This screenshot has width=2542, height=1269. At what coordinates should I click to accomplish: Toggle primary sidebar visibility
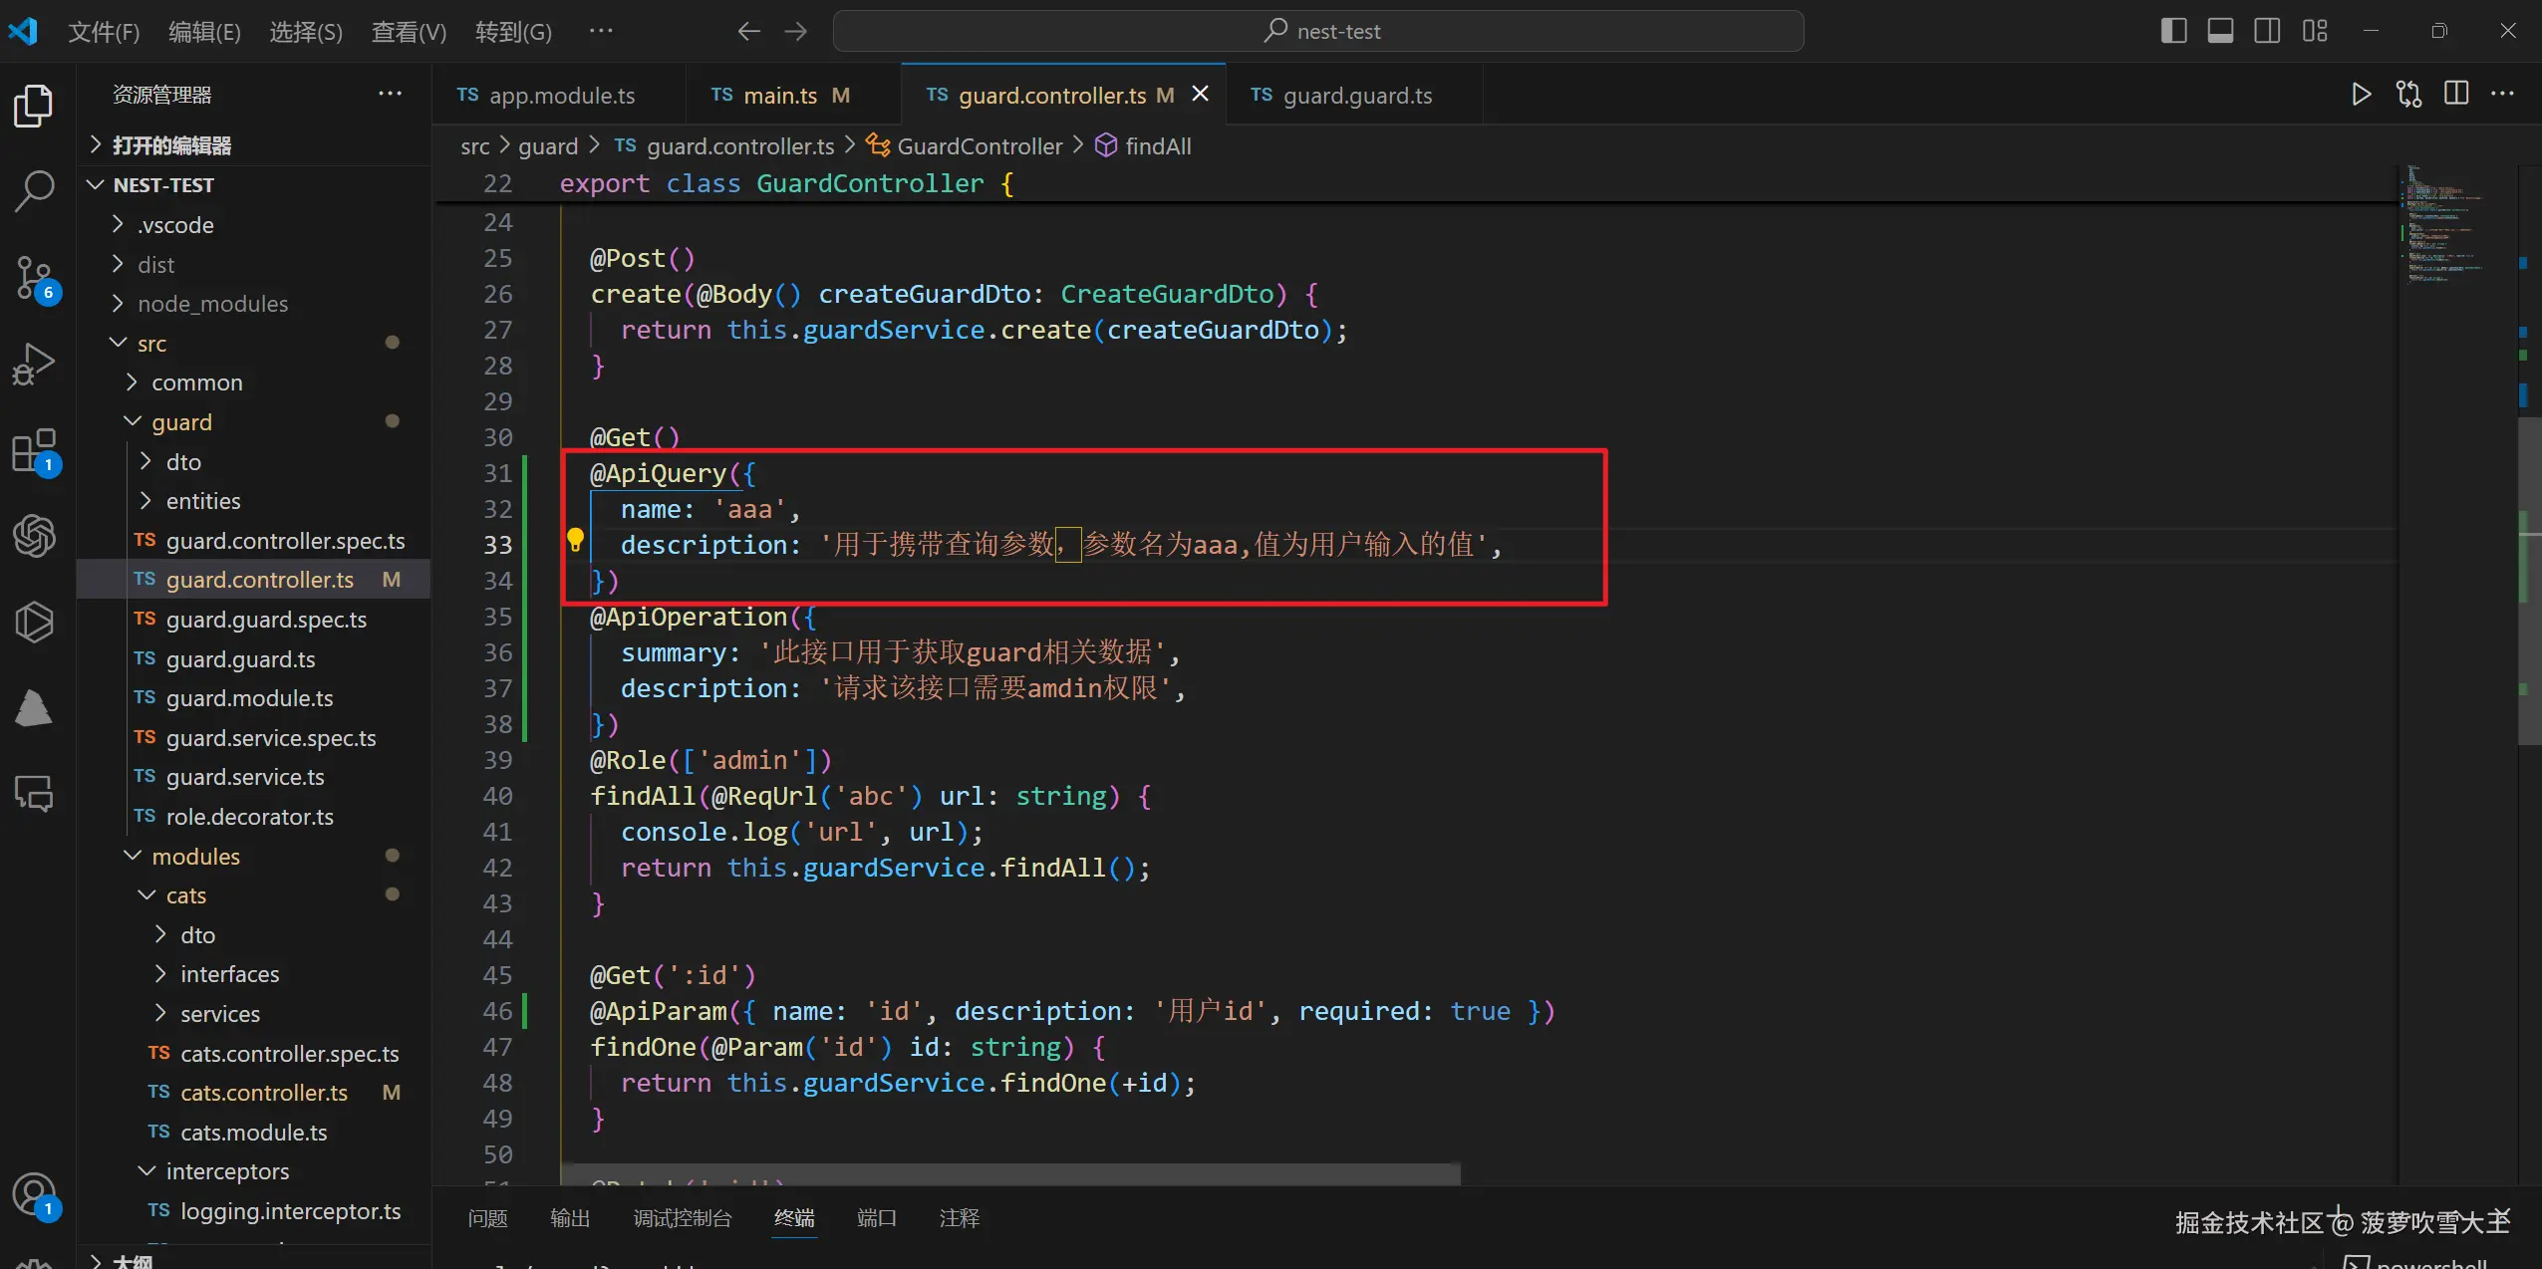click(x=2173, y=31)
